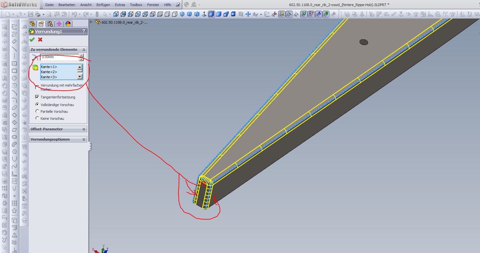Click the Undo icon
The width and height of the screenshot is (480, 253).
pyautogui.click(x=74, y=14)
